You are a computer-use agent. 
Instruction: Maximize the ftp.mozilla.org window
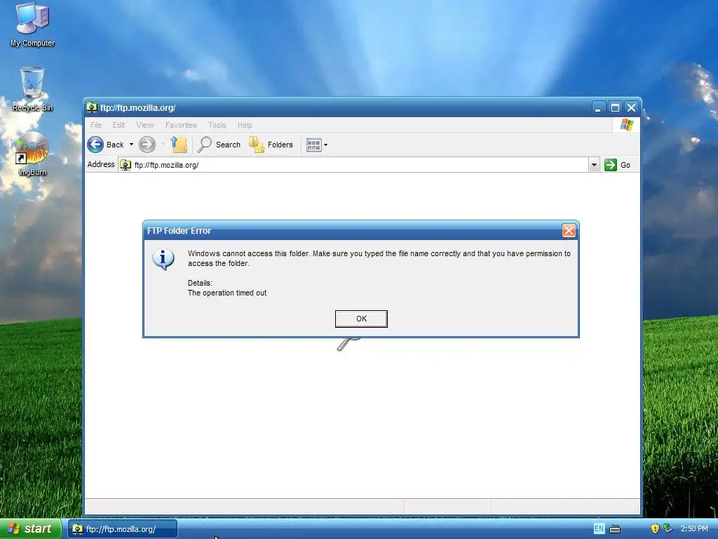615,107
